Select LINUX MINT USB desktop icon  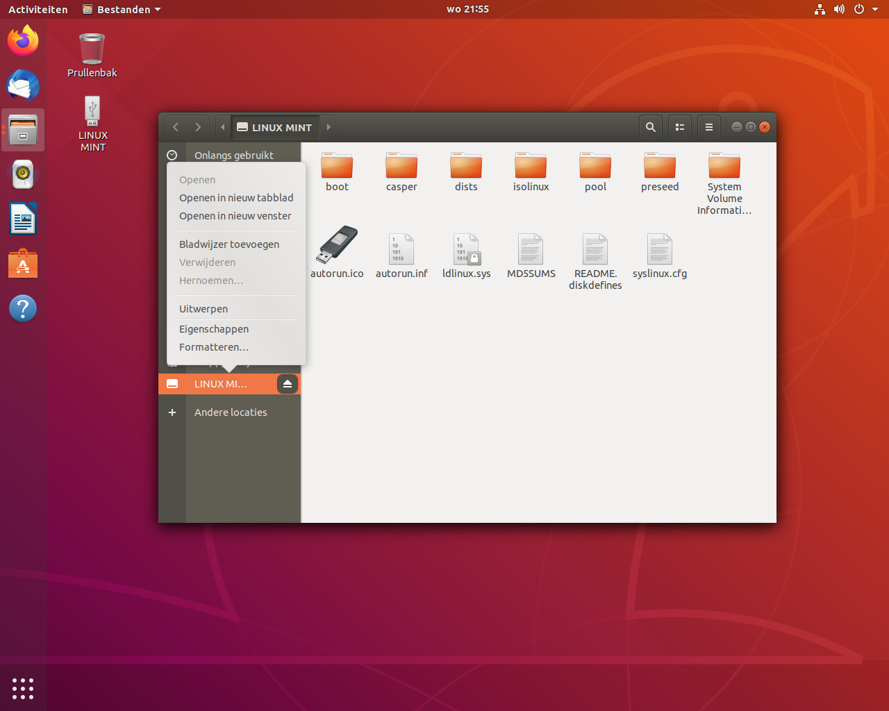click(92, 124)
